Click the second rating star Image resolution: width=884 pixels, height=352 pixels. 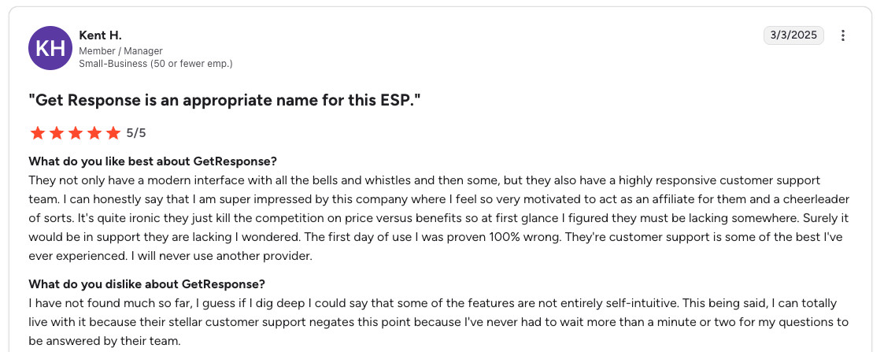(56, 133)
